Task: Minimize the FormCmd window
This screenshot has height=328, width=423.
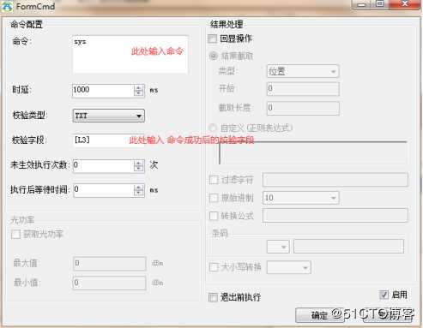Action: [362, 4]
